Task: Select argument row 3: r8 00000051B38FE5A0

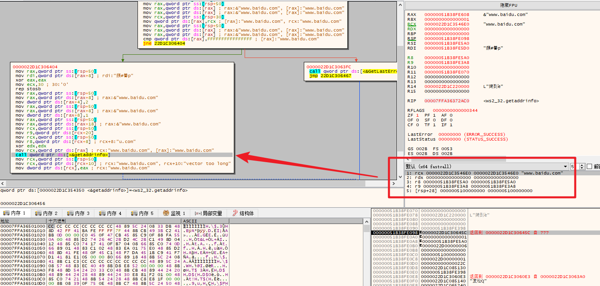Action: pyautogui.click(x=502, y=182)
